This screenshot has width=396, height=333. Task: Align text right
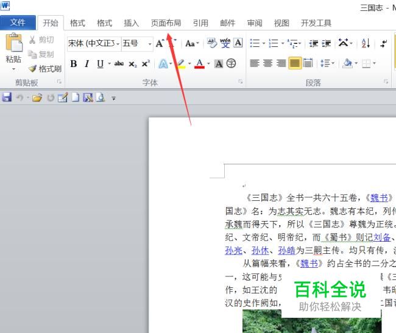tap(281, 63)
